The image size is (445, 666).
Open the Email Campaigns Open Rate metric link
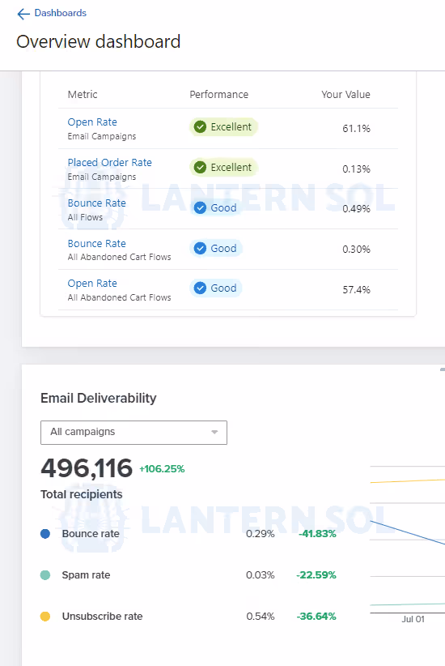pos(92,122)
